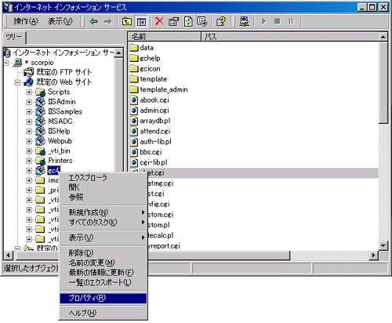This screenshot has width=392, height=323.
Task: Select the MSADC tree item
Action: pyautogui.click(x=60, y=122)
